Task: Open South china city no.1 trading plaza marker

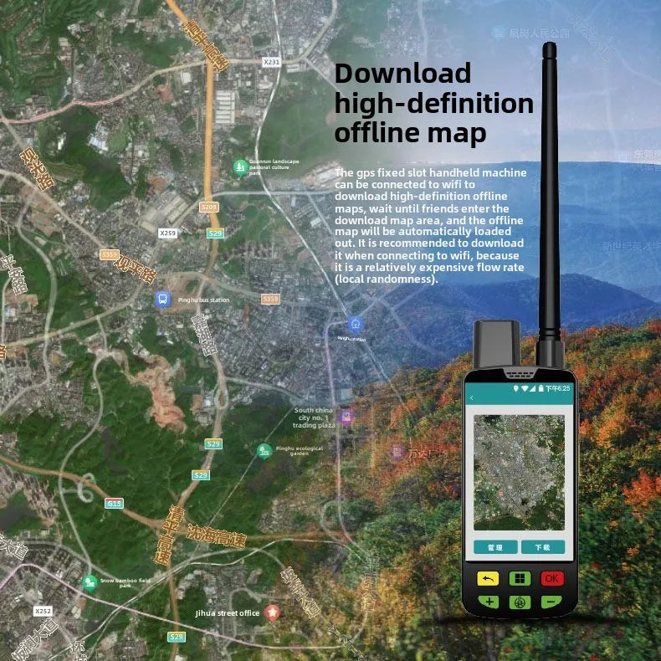Action: (x=346, y=418)
